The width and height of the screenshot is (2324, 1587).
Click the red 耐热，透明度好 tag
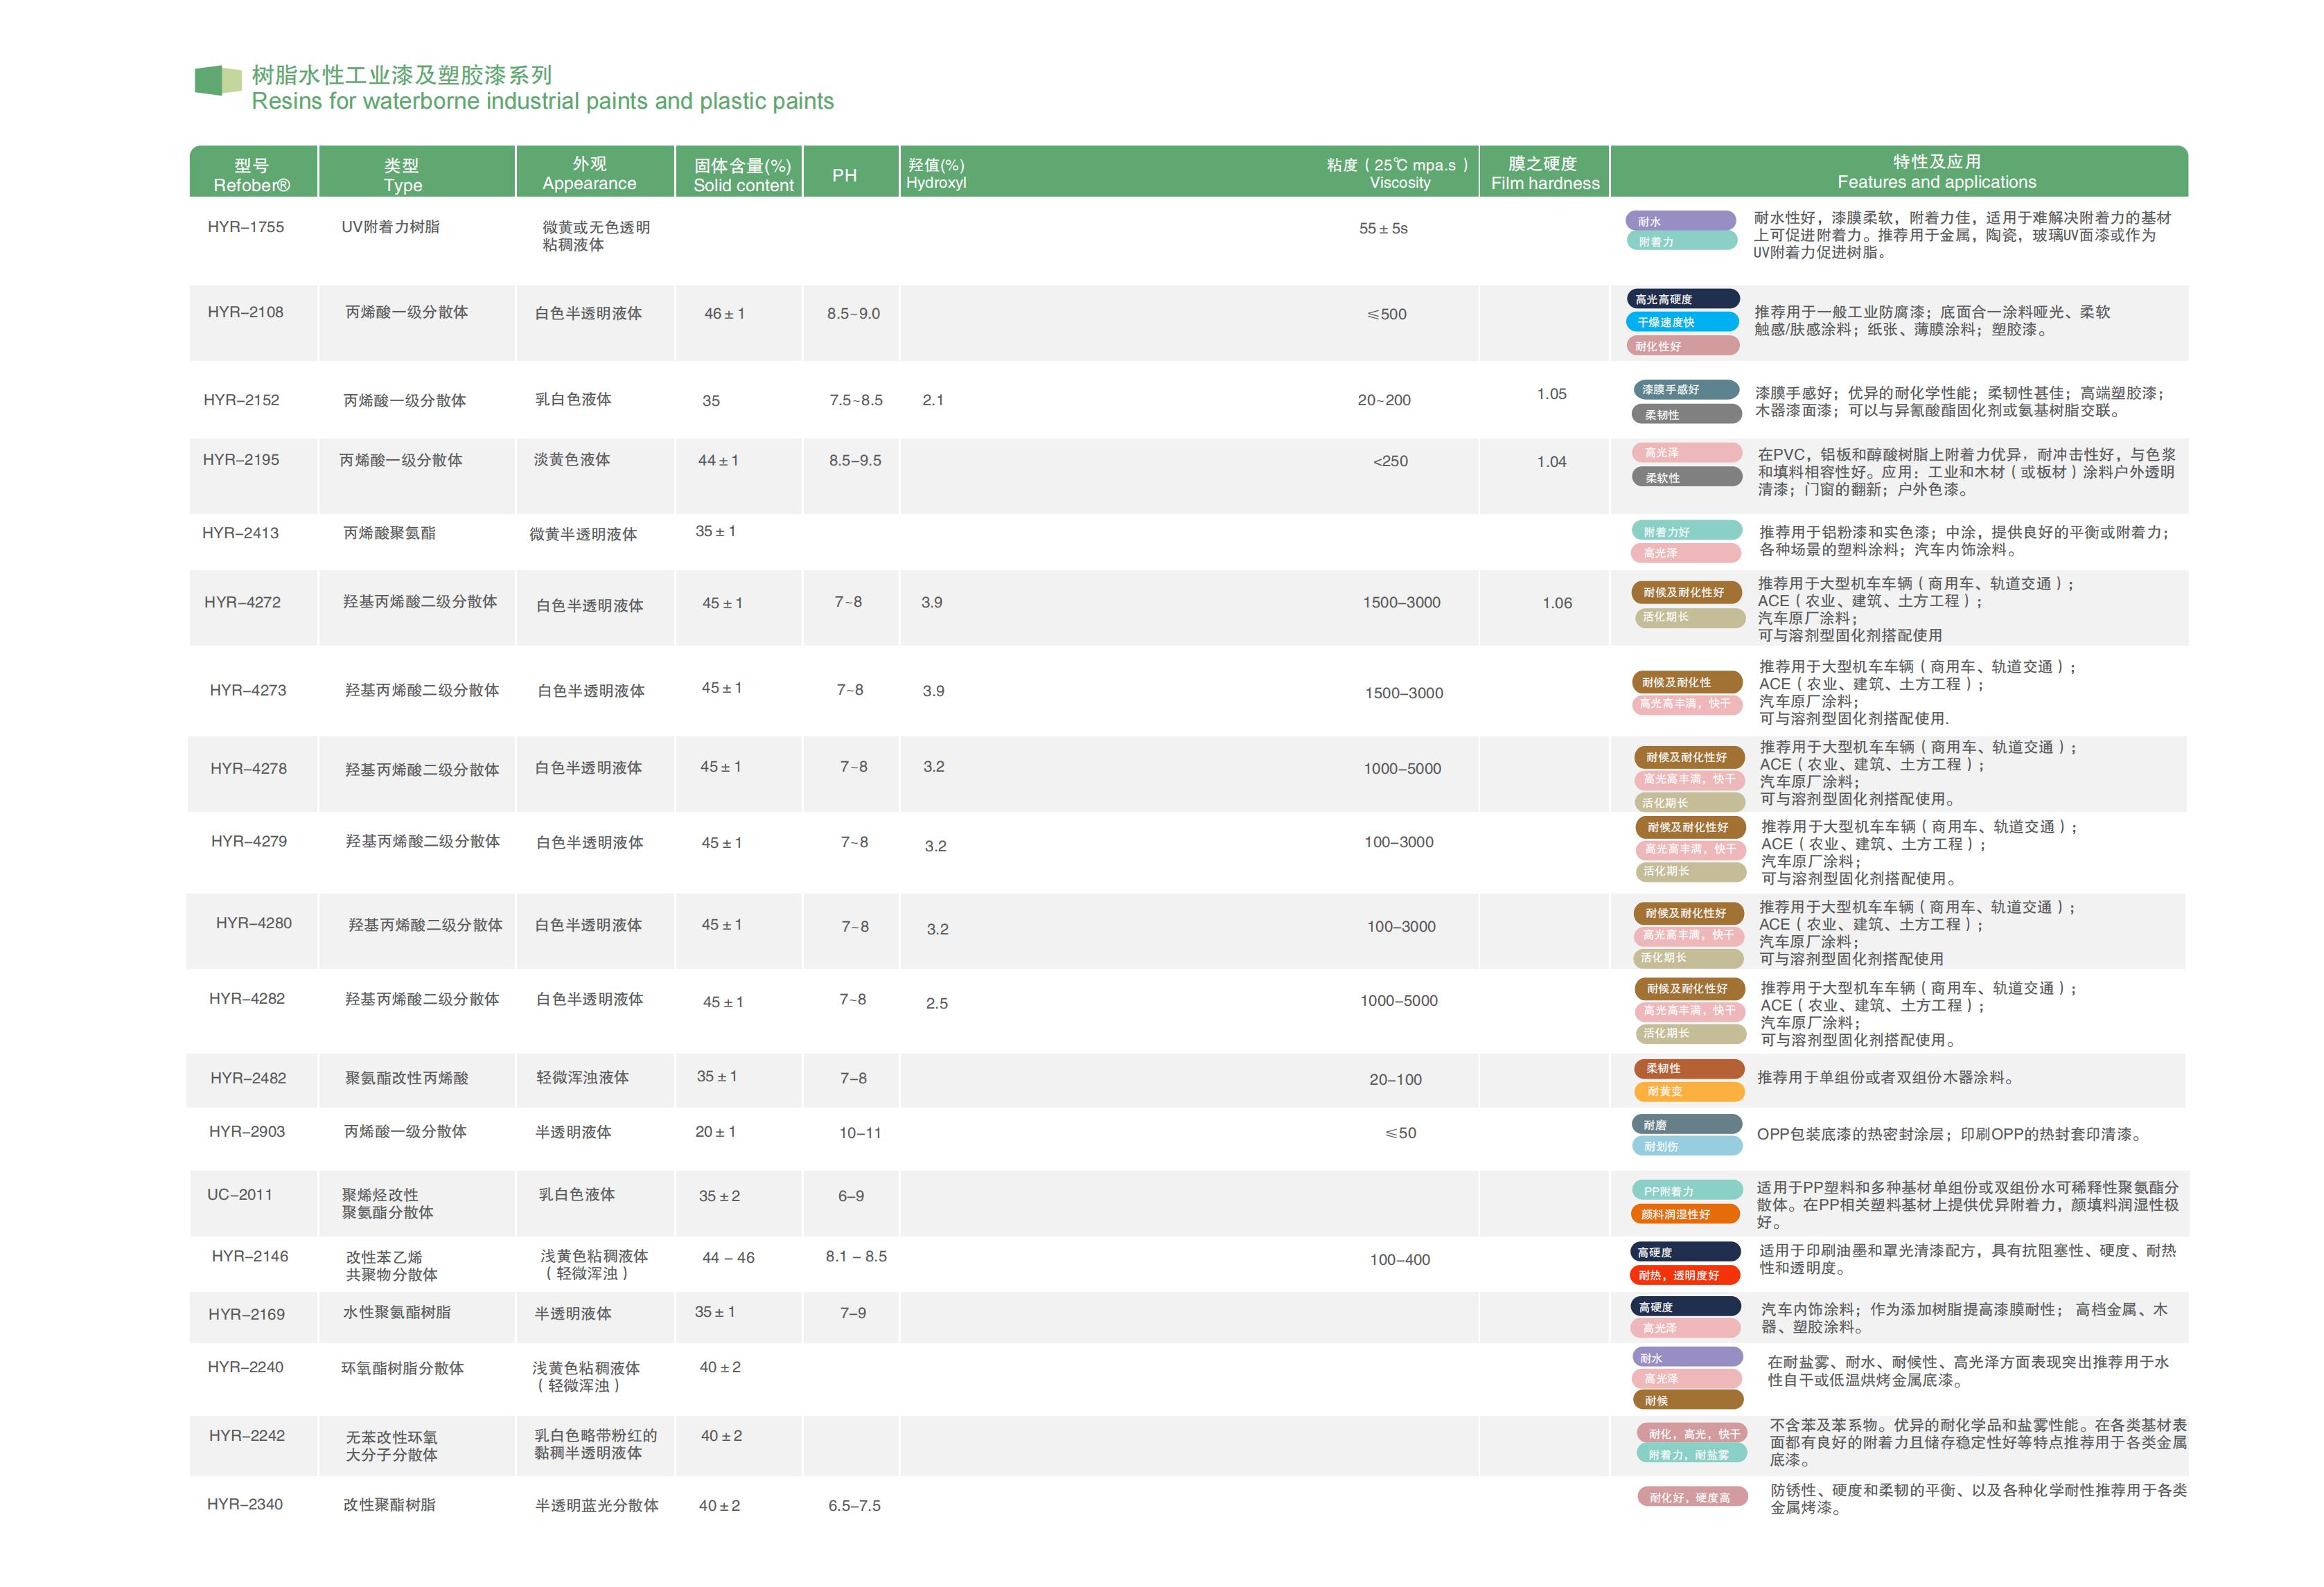coord(1686,1275)
